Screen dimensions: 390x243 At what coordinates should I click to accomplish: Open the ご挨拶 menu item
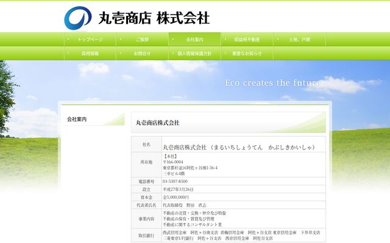click(x=142, y=39)
